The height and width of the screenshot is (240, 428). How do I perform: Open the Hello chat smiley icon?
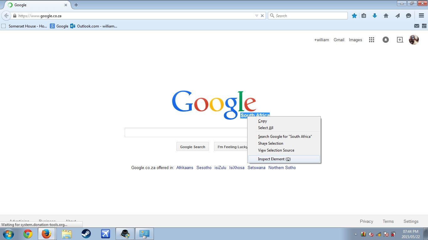coord(409,16)
